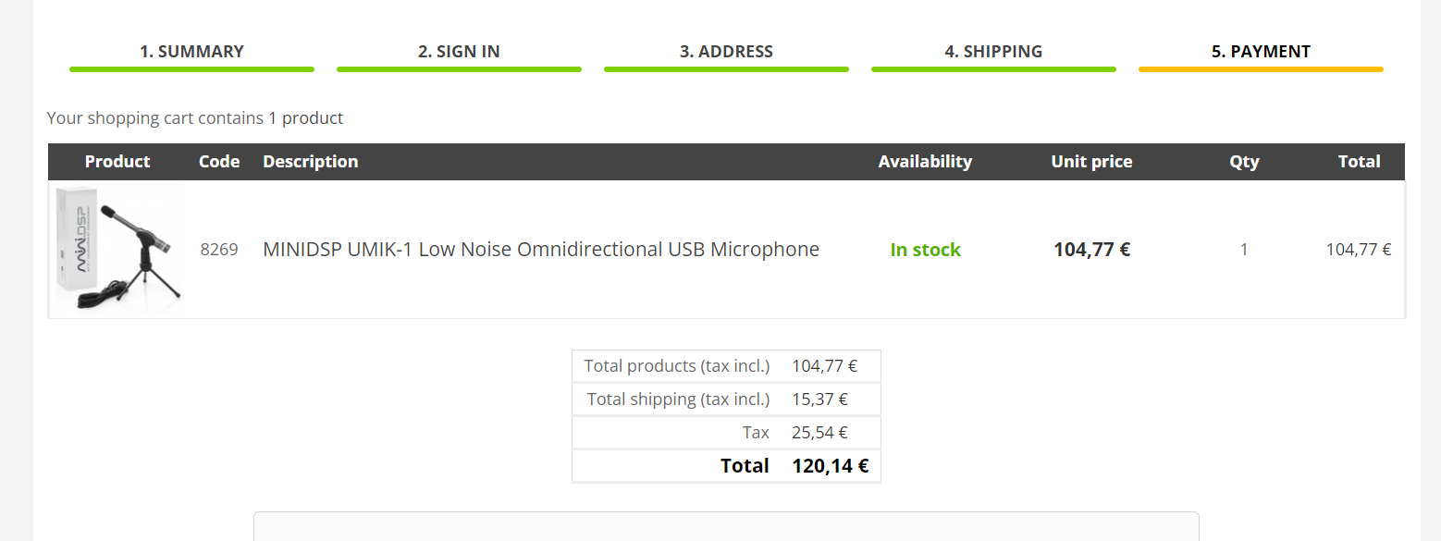Return to the 4. SHIPPING step
Screen dimensions: 1441x541
pyautogui.click(x=993, y=52)
